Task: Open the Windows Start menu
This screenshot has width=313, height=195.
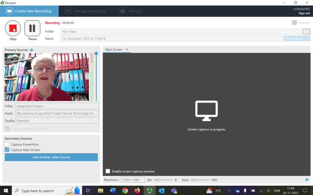Action: (6, 191)
